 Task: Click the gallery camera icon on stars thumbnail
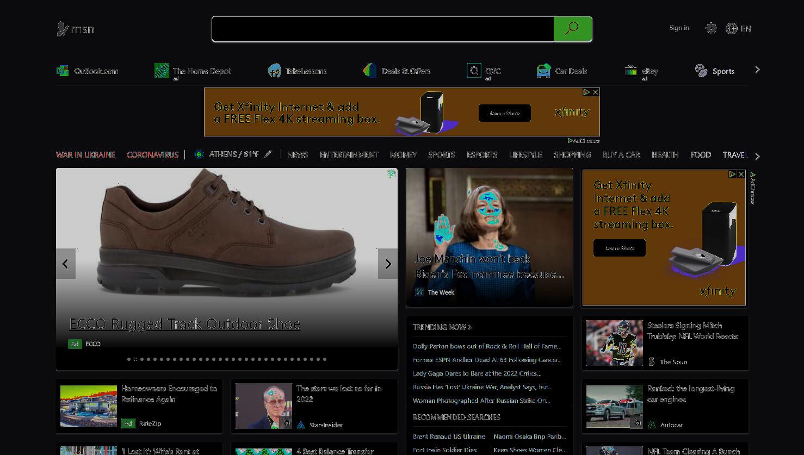(287, 423)
